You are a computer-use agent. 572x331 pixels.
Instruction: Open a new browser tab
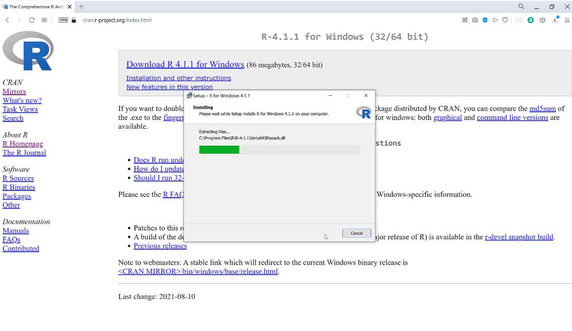pos(81,7)
